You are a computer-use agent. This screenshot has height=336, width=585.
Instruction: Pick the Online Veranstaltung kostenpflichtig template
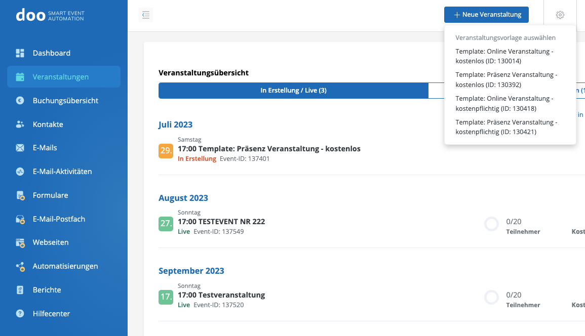(504, 103)
